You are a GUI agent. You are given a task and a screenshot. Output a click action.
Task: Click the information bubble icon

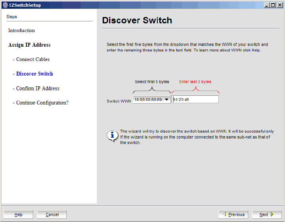113,136
